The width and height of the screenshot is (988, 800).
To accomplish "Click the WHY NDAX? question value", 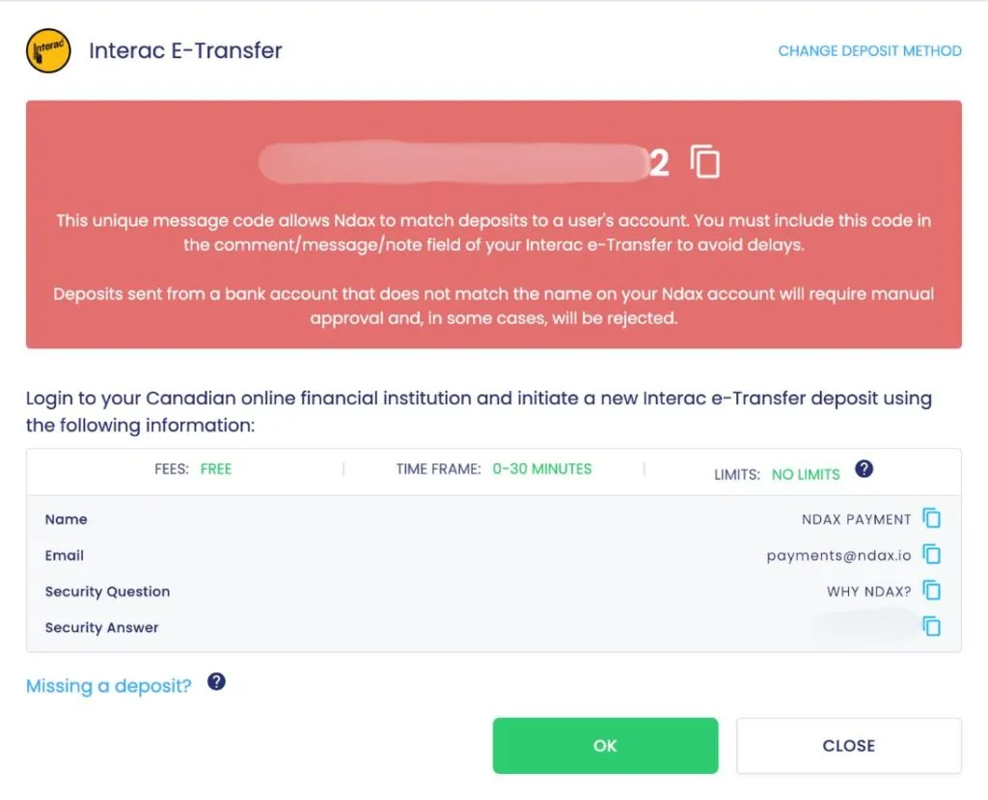I will 868,591.
